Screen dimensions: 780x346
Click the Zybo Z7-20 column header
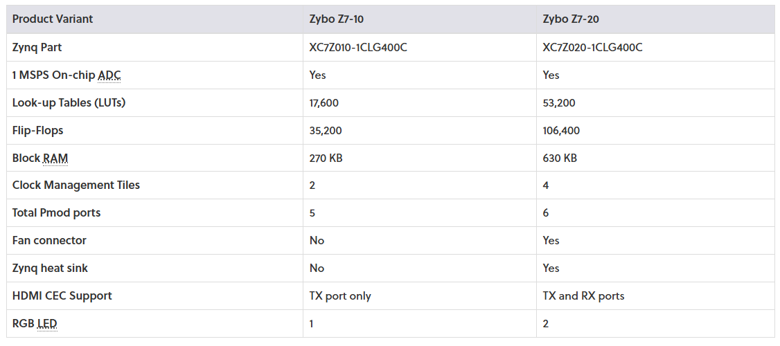tap(571, 19)
